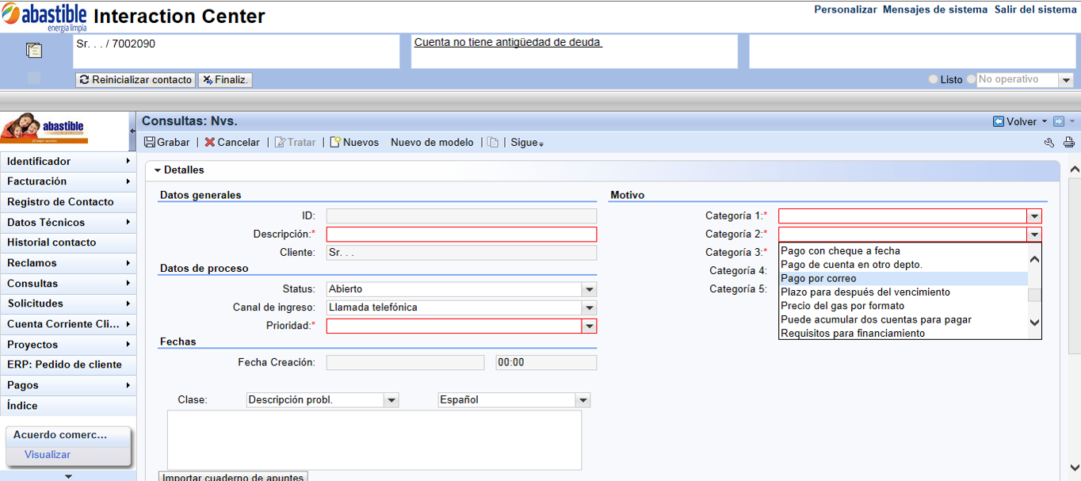Open the Pagos menu
This screenshot has width=1081, height=481.
[x=68, y=385]
